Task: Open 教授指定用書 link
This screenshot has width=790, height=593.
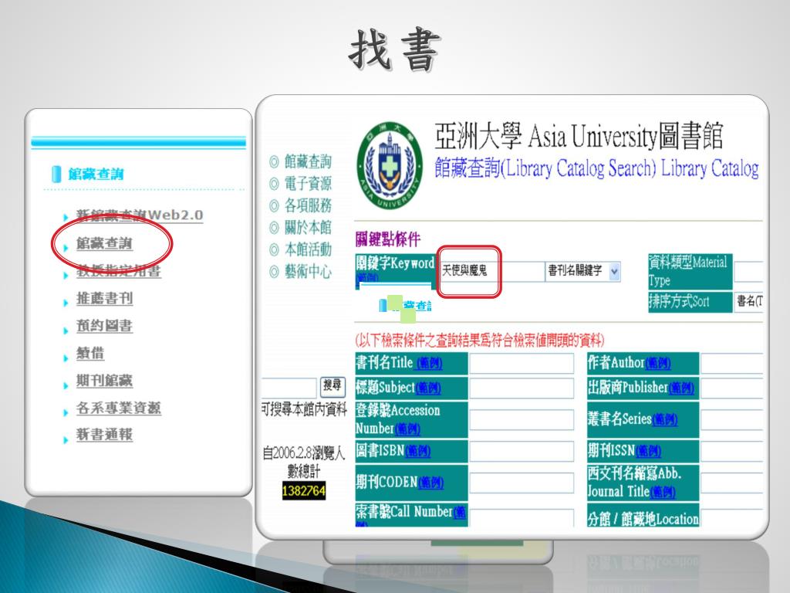Action: (119, 271)
